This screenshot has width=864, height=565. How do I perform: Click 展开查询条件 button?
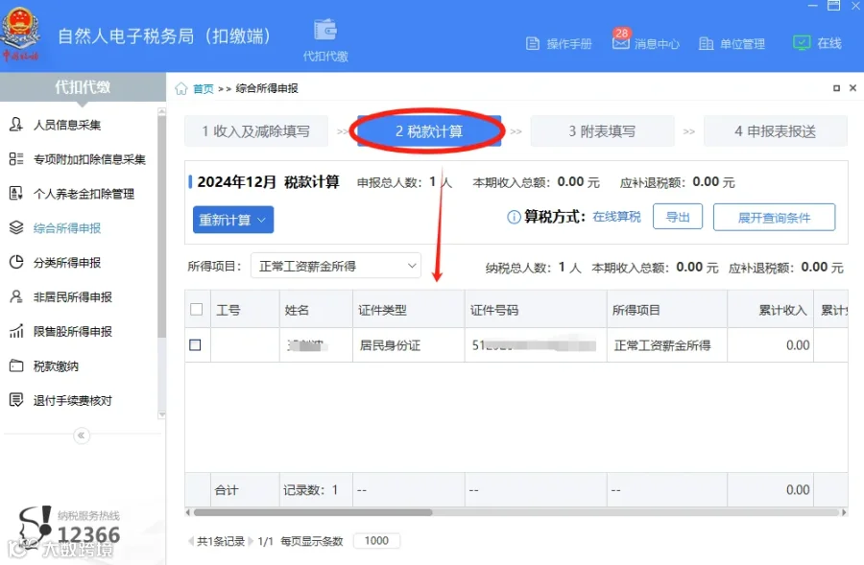[x=774, y=218]
